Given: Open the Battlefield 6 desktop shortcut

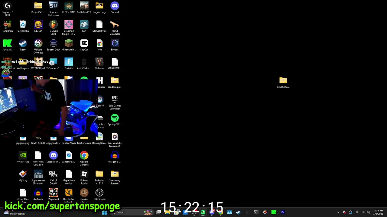Looking at the screenshot, I should point(84,8).
